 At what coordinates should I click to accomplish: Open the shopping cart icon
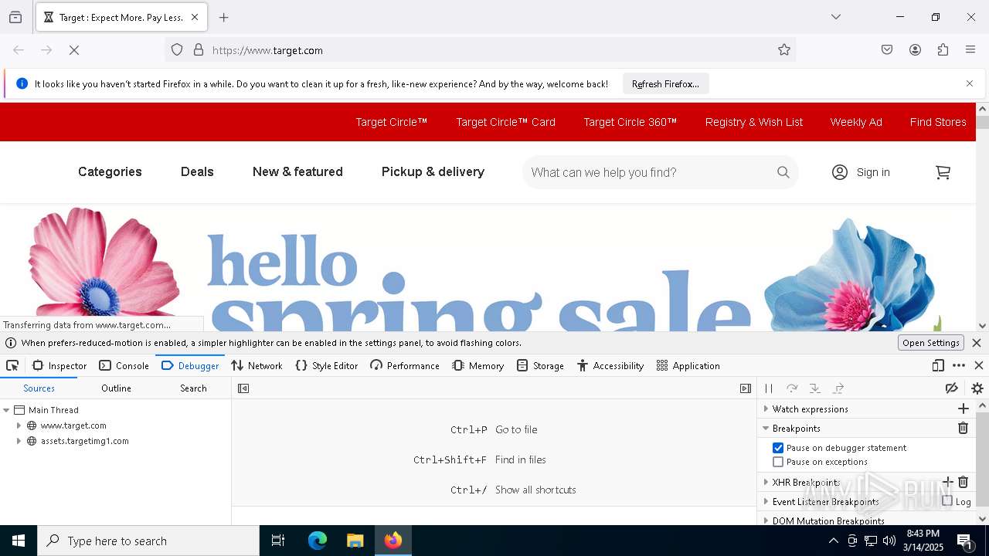pyautogui.click(x=943, y=172)
